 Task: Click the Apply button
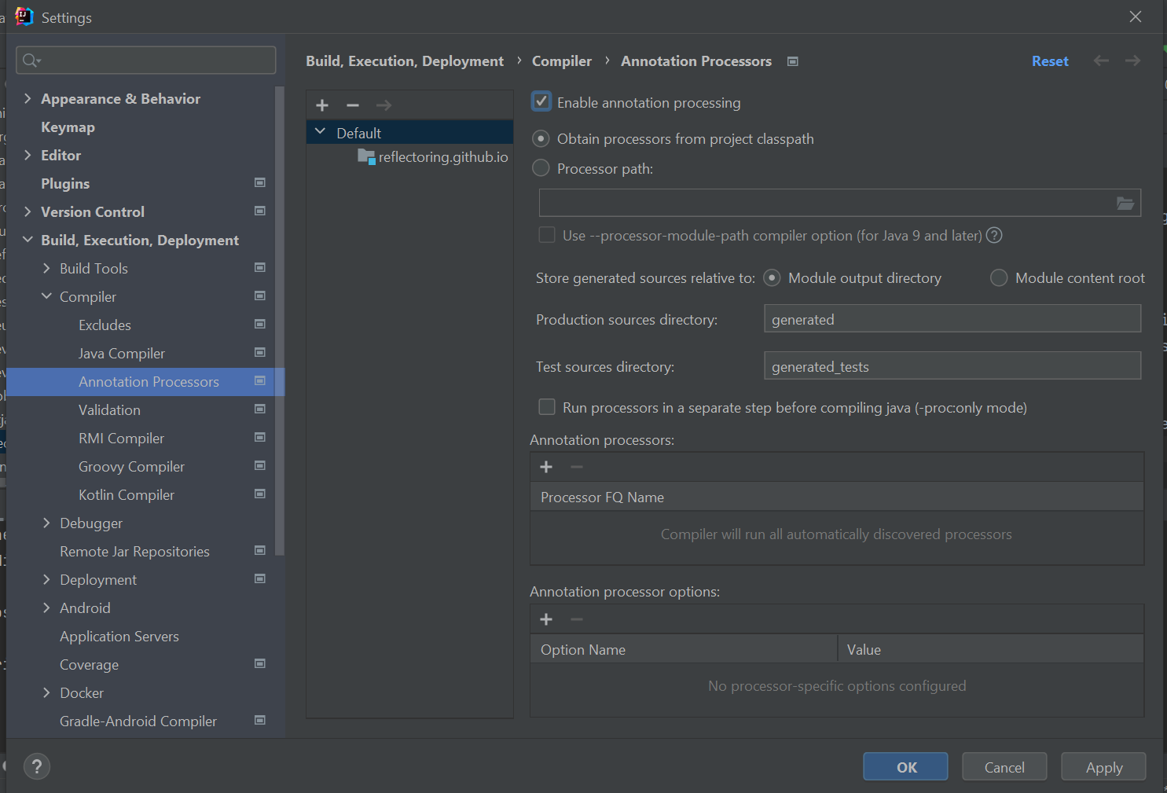pyautogui.click(x=1103, y=767)
